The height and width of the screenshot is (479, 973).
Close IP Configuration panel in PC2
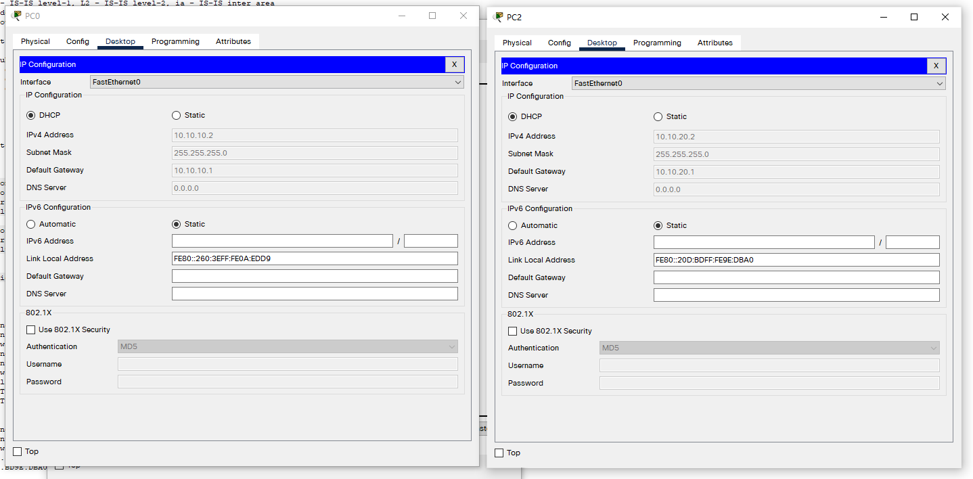(x=936, y=66)
